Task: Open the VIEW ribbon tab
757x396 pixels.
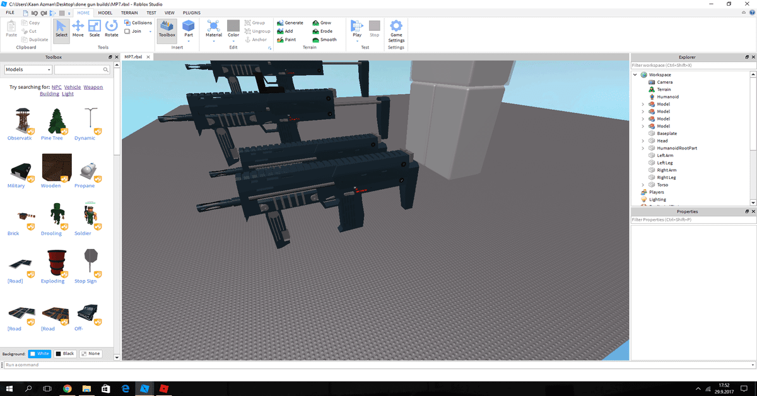Action: (x=170, y=13)
